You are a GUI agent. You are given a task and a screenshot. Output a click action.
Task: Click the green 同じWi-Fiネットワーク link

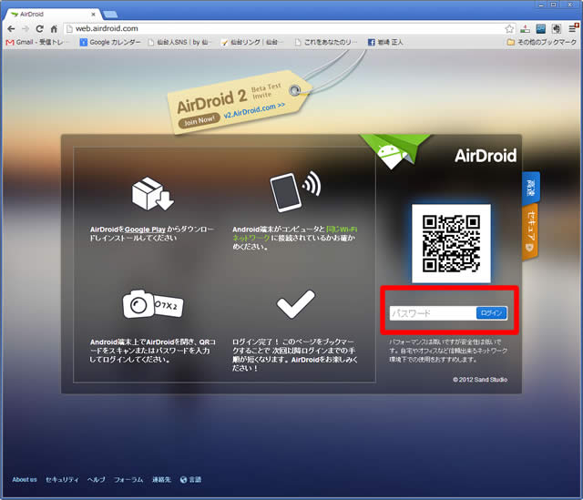(x=294, y=233)
